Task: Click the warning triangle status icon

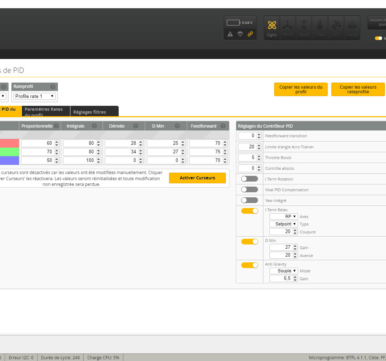Action: 230,34
